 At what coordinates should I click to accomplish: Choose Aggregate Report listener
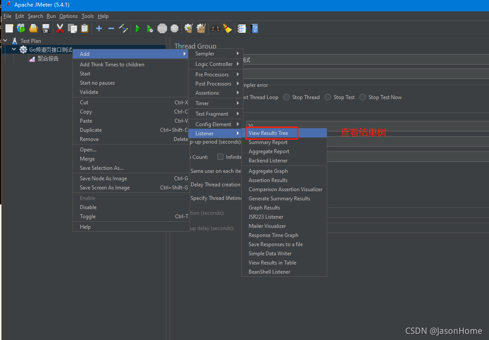coord(284,151)
